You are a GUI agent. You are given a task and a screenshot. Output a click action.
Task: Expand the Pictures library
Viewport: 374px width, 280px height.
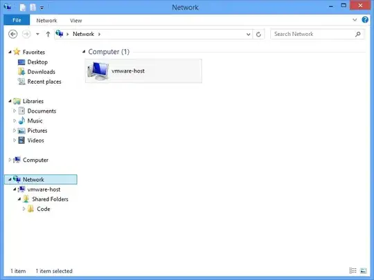(15, 131)
